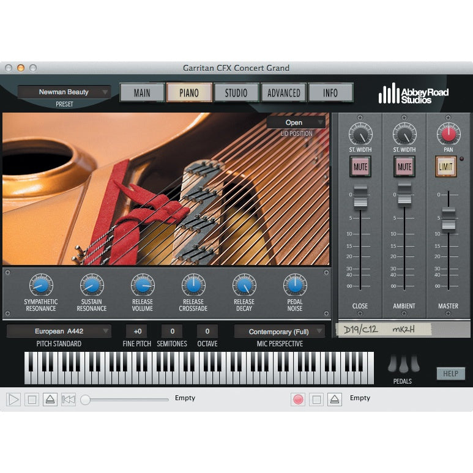Open the STUDIO tab
473x473 pixels.
click(x=236, y=92)
